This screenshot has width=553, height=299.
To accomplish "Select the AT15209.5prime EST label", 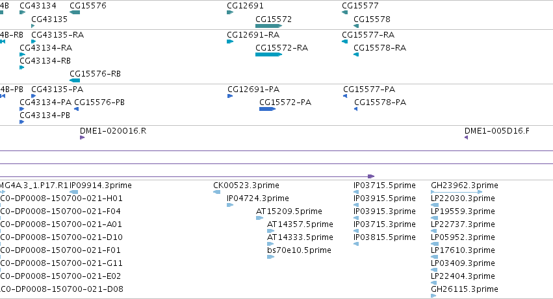I will click(289, 211).
